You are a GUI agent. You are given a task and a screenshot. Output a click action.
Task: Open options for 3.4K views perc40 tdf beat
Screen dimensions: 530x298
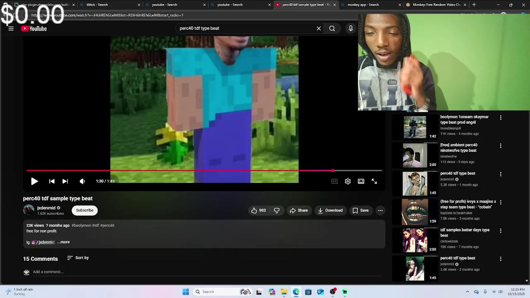[501, 259]
